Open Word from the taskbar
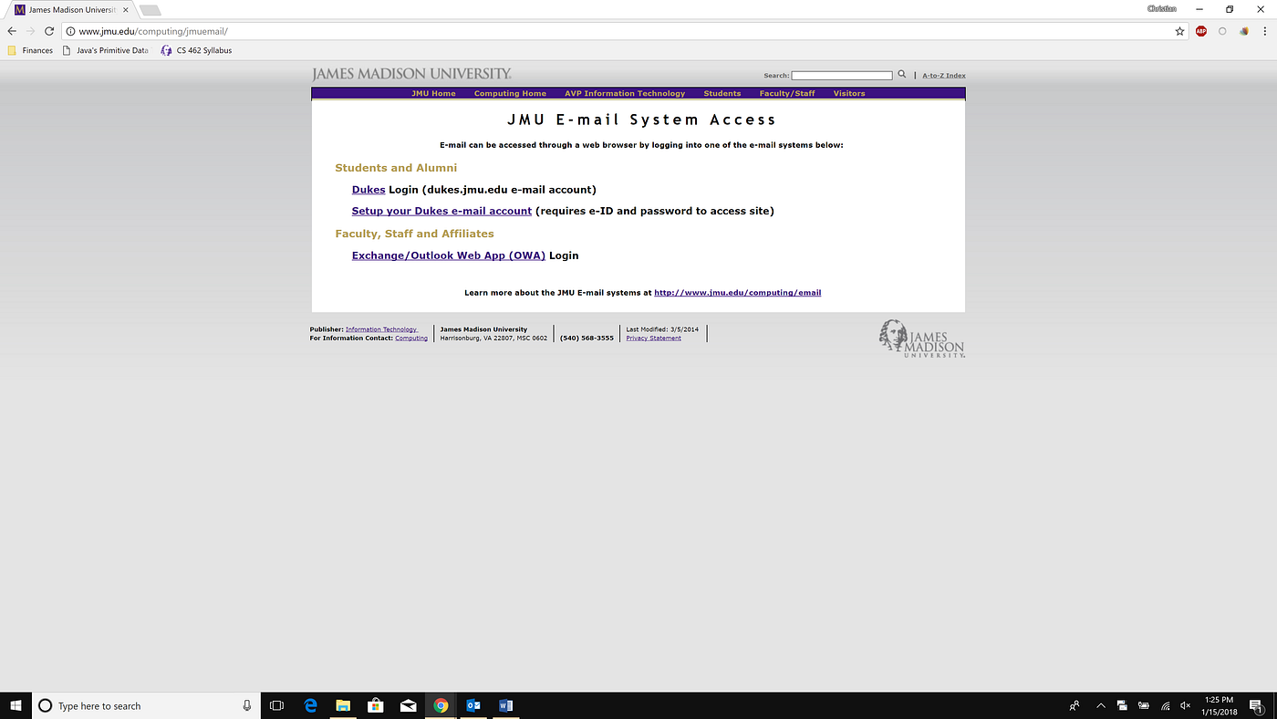1277x719 pixels. (506, 705)
